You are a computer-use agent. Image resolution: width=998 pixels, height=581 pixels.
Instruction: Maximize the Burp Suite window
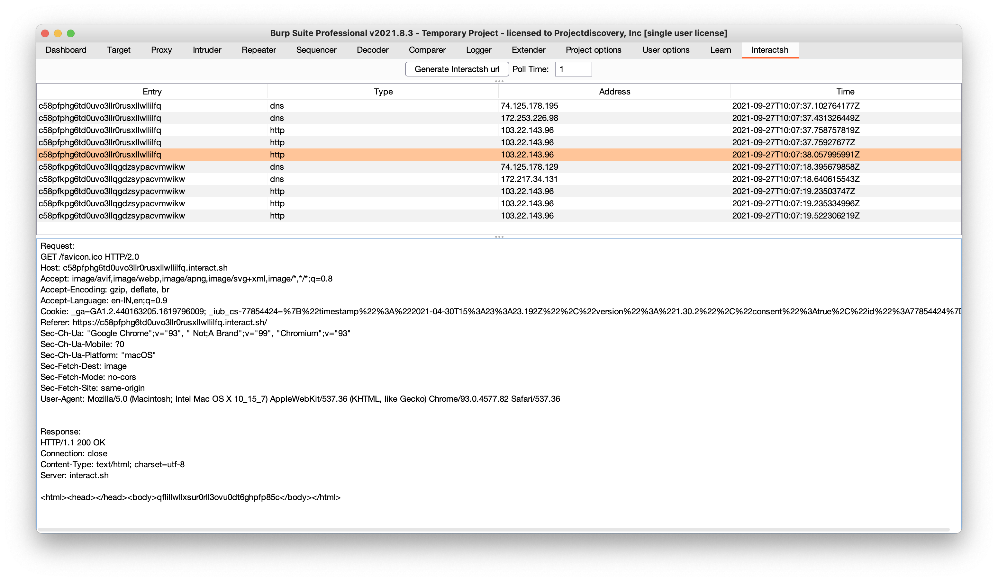tap(71, 33)
